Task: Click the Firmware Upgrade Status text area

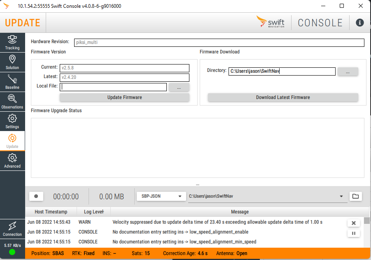Action: click(x=198, y=148)
